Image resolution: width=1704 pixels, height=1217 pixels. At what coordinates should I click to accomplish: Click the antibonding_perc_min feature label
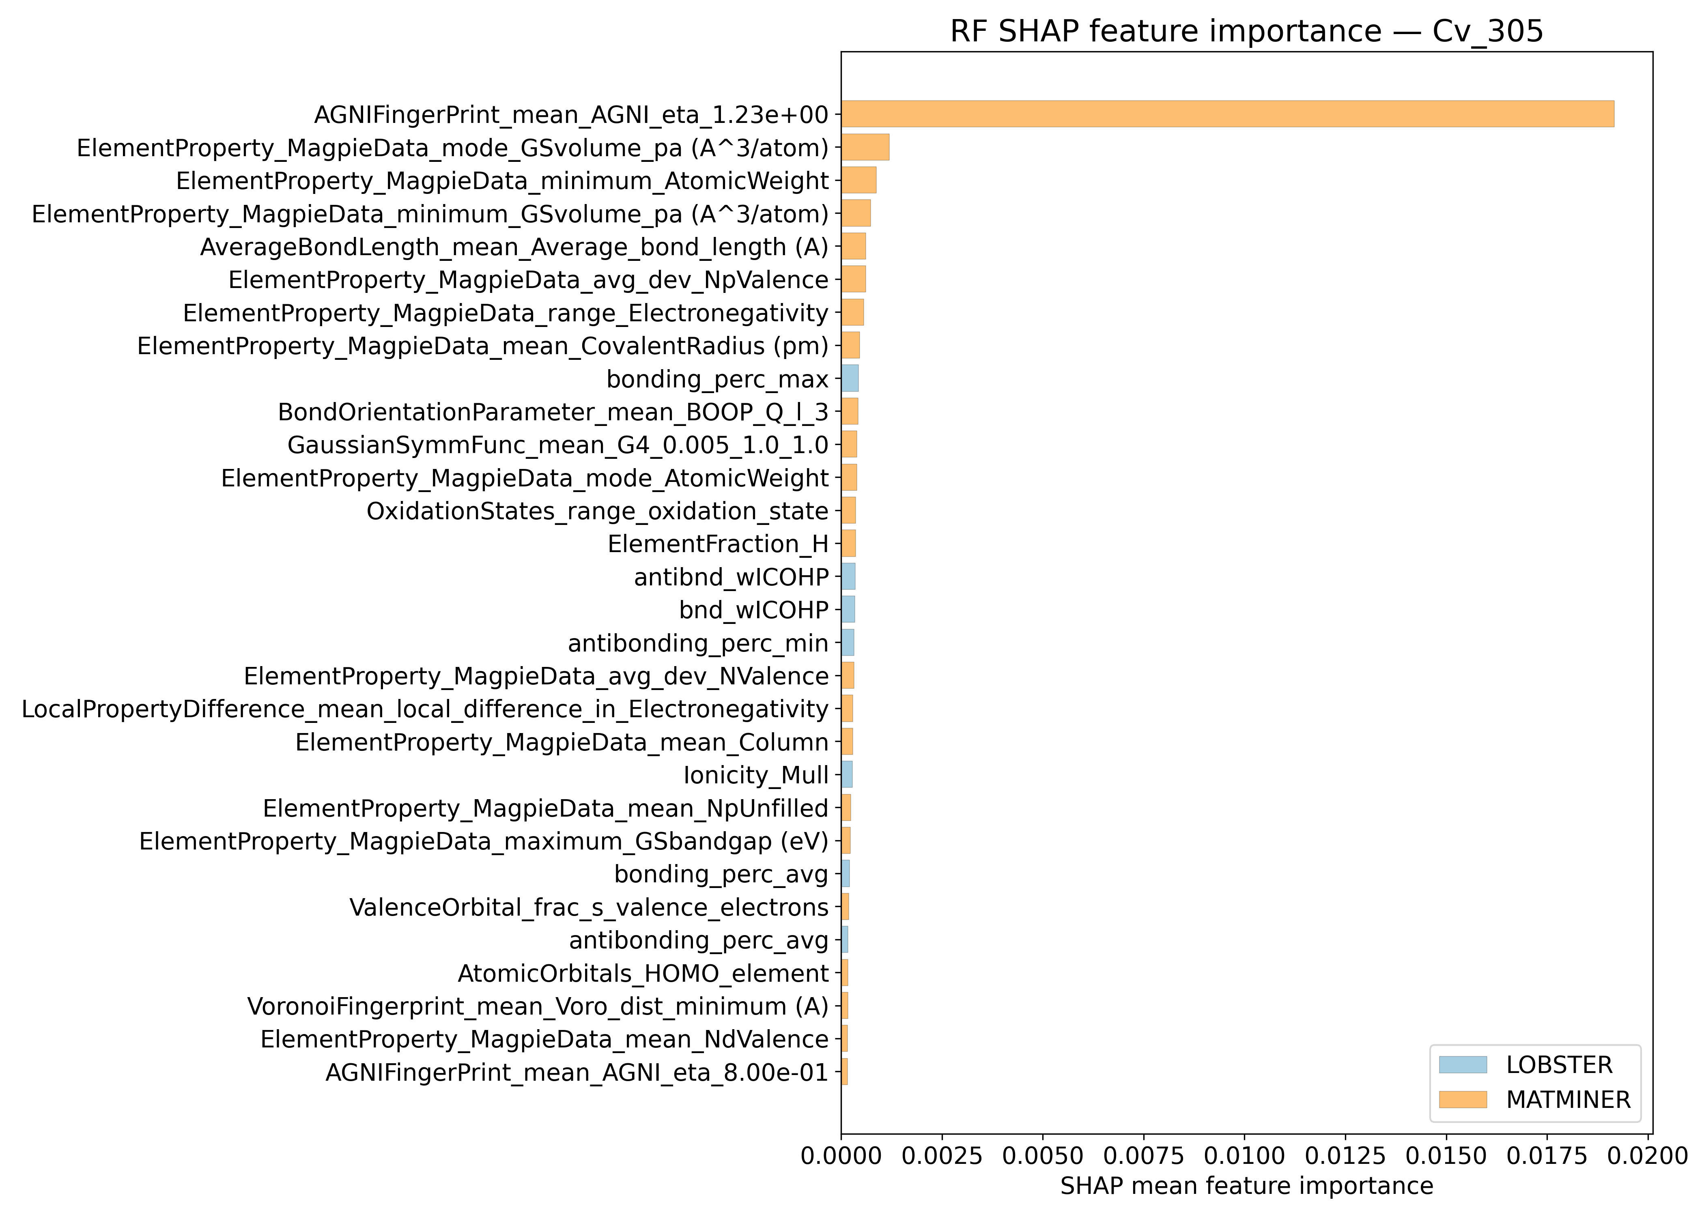coord(698,643)
